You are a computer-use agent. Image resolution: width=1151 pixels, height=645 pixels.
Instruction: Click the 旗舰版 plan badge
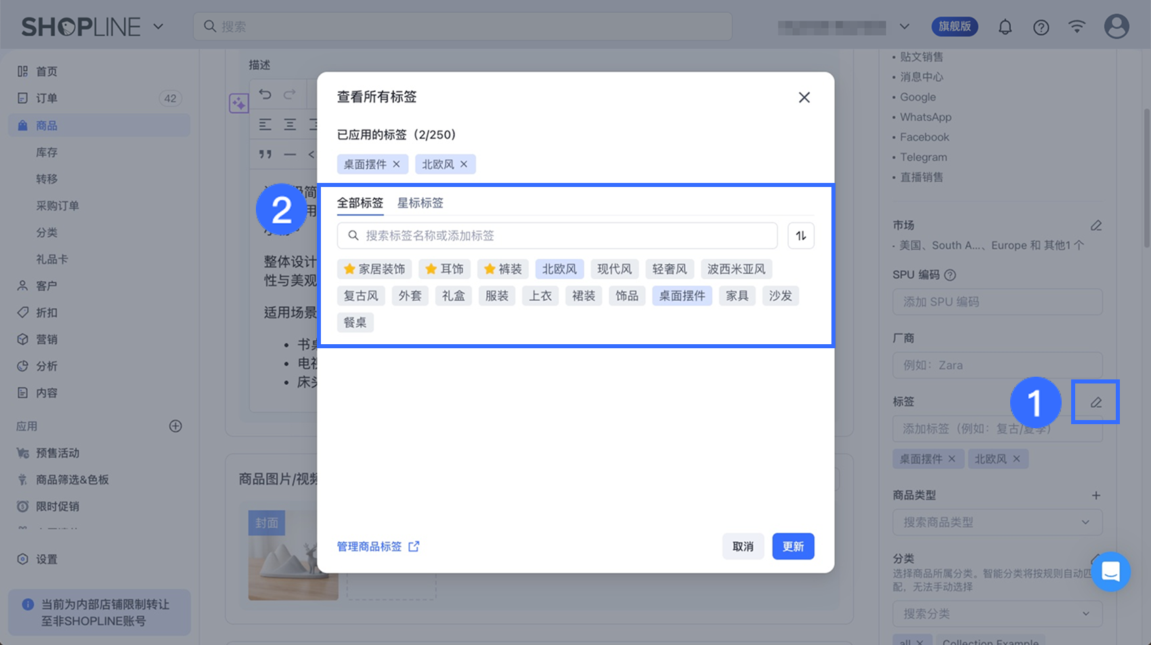[x=955, y=26]
